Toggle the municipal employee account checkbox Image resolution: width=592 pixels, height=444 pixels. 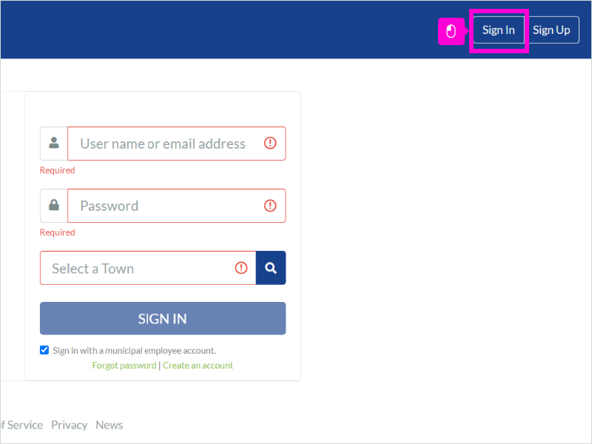point(44,350)
